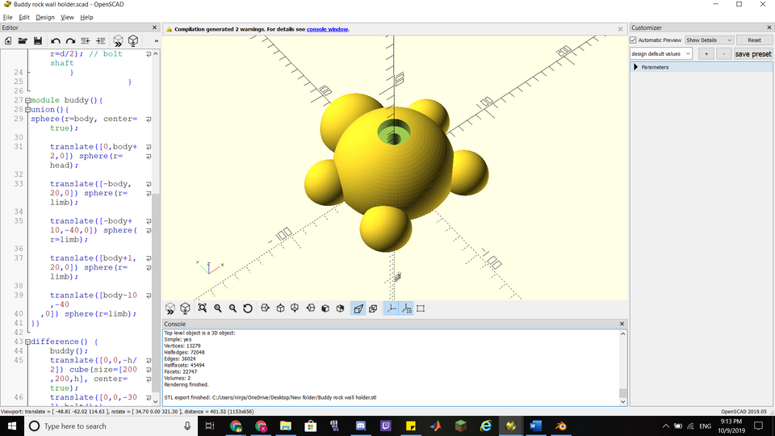Click the Zoom In magnifier icon
Viewport: 775px width, 436px height.
point(217,308)
